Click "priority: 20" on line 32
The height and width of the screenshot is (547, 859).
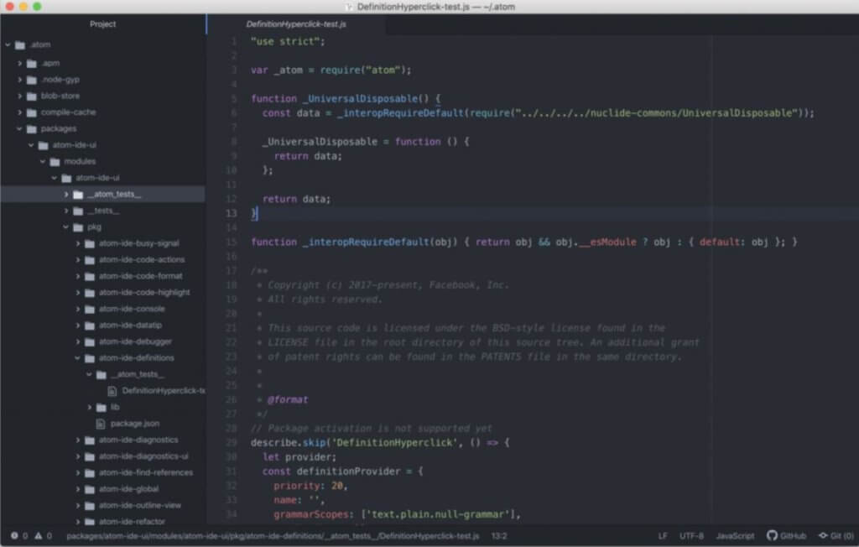point(310,486)
